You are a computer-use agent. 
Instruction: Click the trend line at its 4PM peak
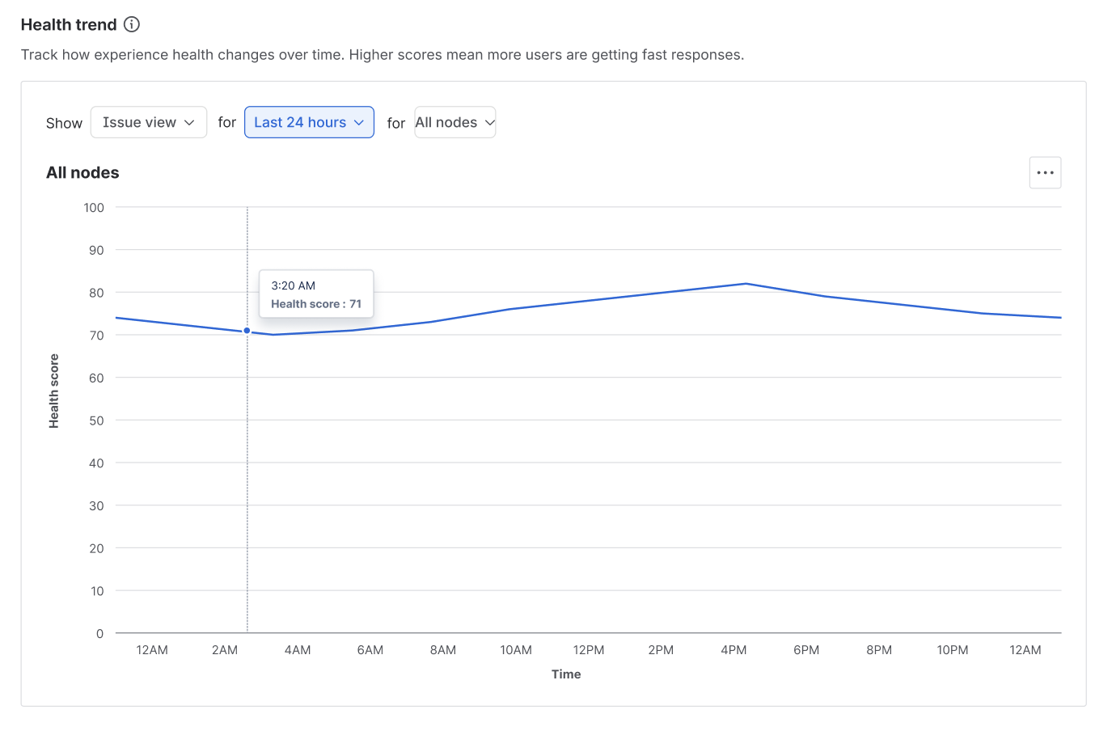[x=745, y=283]
